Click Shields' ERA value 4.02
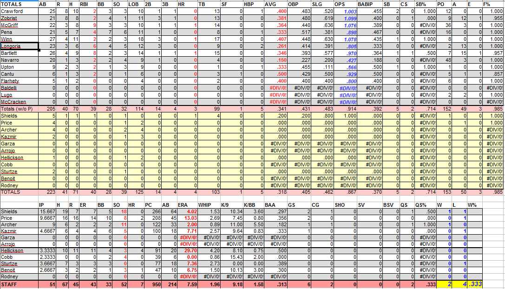Viewport: 505px width, 289px height. pyautogui.click(x=187, y=212)
